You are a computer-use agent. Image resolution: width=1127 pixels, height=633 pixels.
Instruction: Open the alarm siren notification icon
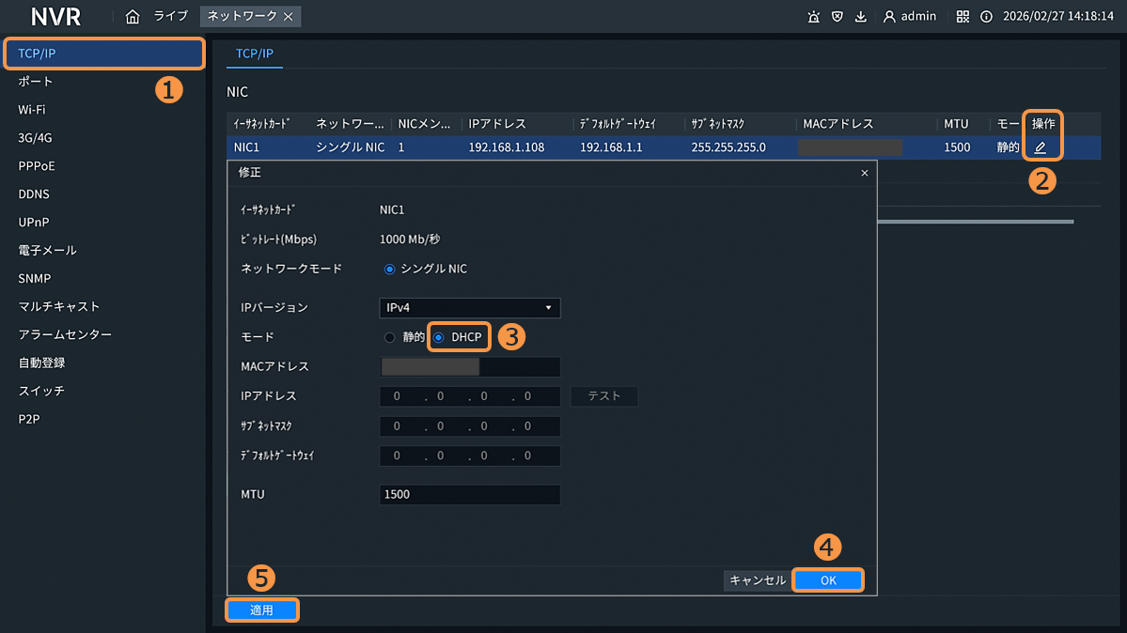click(x=813, y=16)
